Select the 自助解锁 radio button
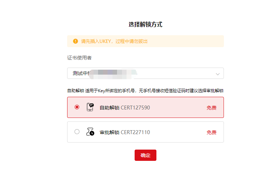 (77, 107)
